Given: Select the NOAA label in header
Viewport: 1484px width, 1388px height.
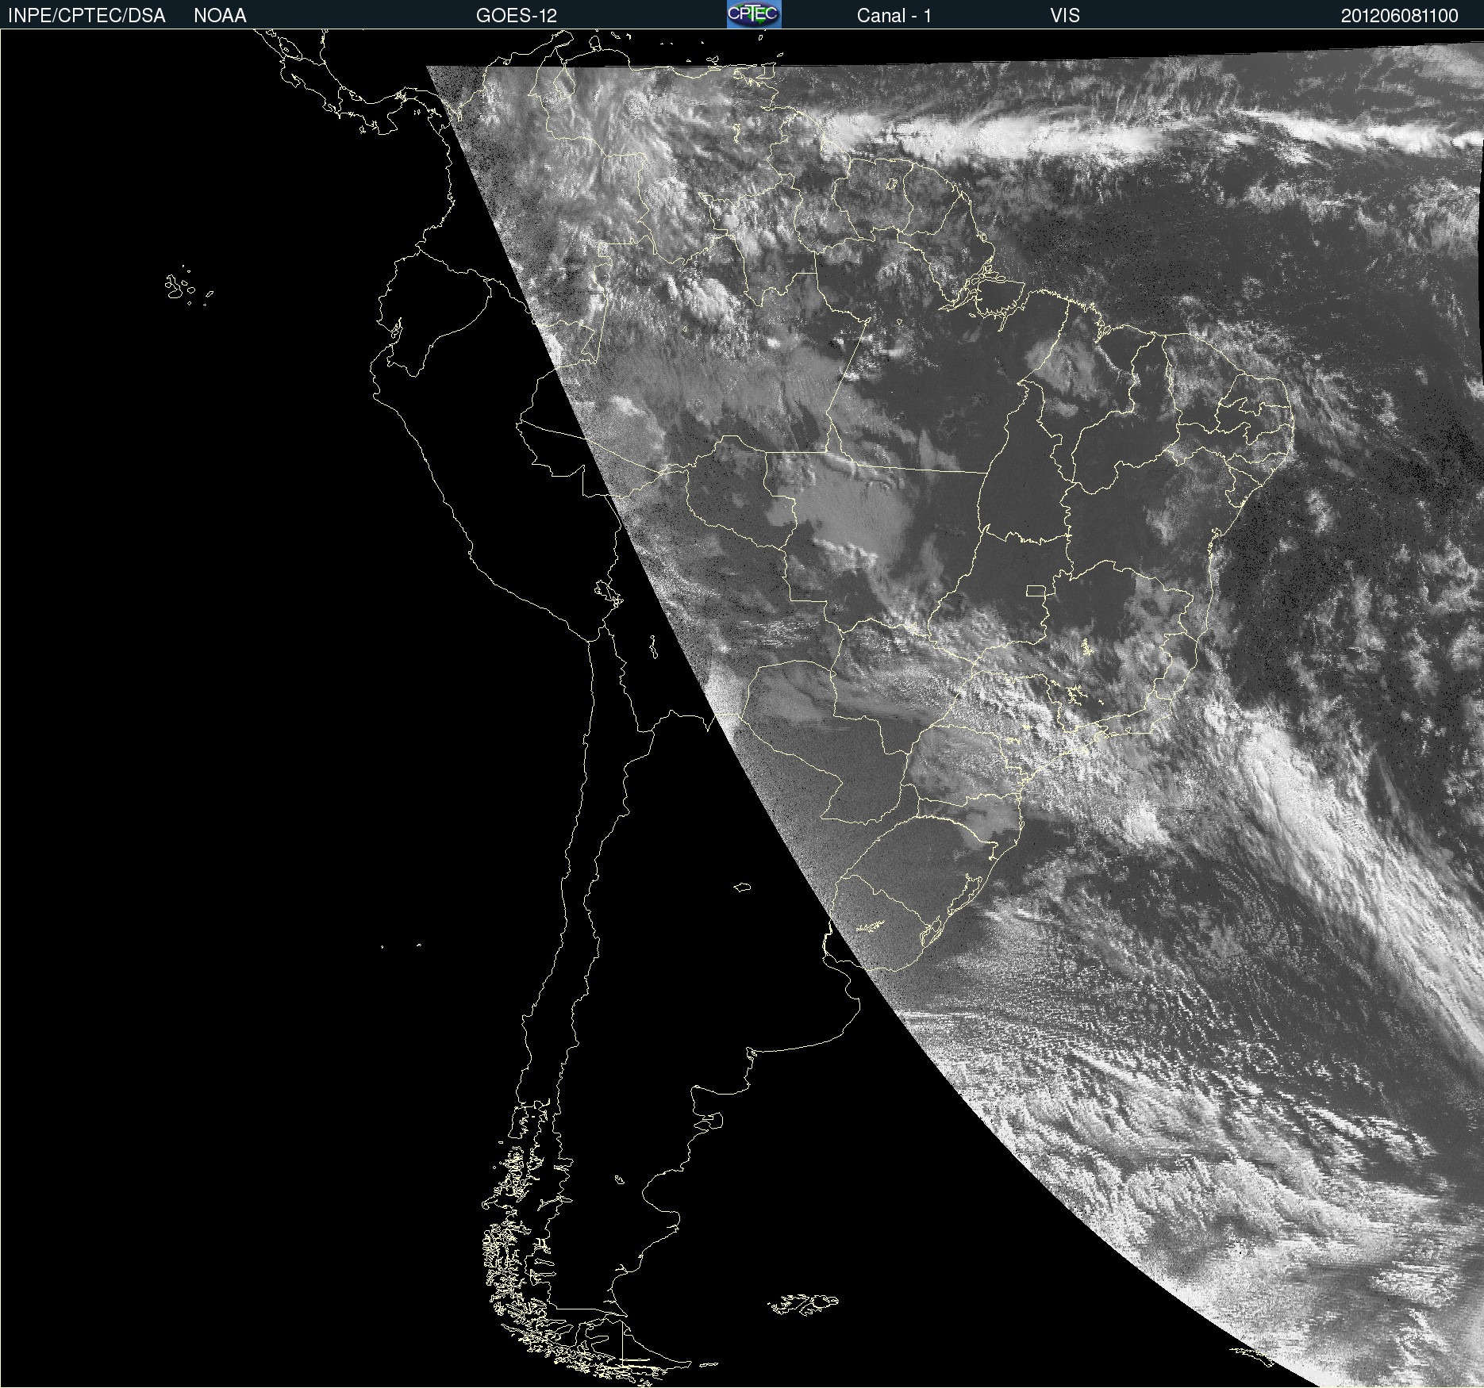Looking at the screenshot, I should 220,16.
